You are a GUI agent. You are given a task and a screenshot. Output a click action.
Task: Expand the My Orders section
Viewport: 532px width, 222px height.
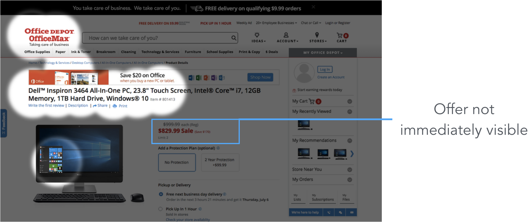[350, 180]
